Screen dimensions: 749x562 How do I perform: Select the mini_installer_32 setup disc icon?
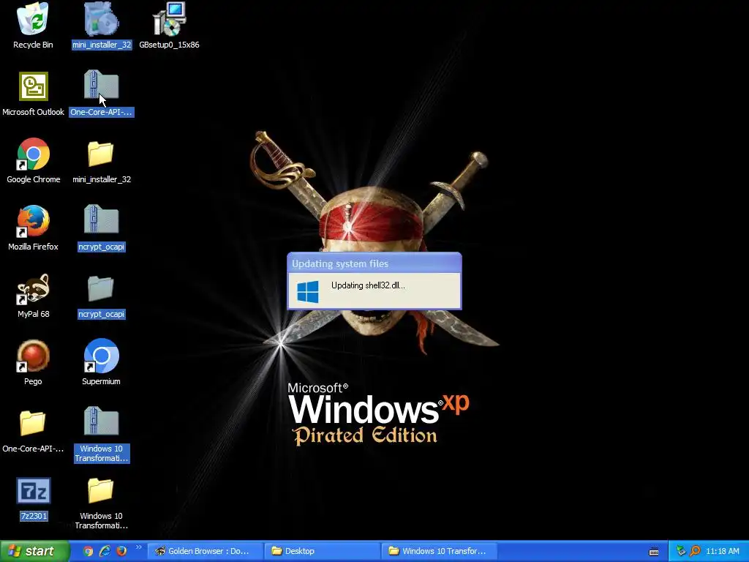[x=101, y=26]
